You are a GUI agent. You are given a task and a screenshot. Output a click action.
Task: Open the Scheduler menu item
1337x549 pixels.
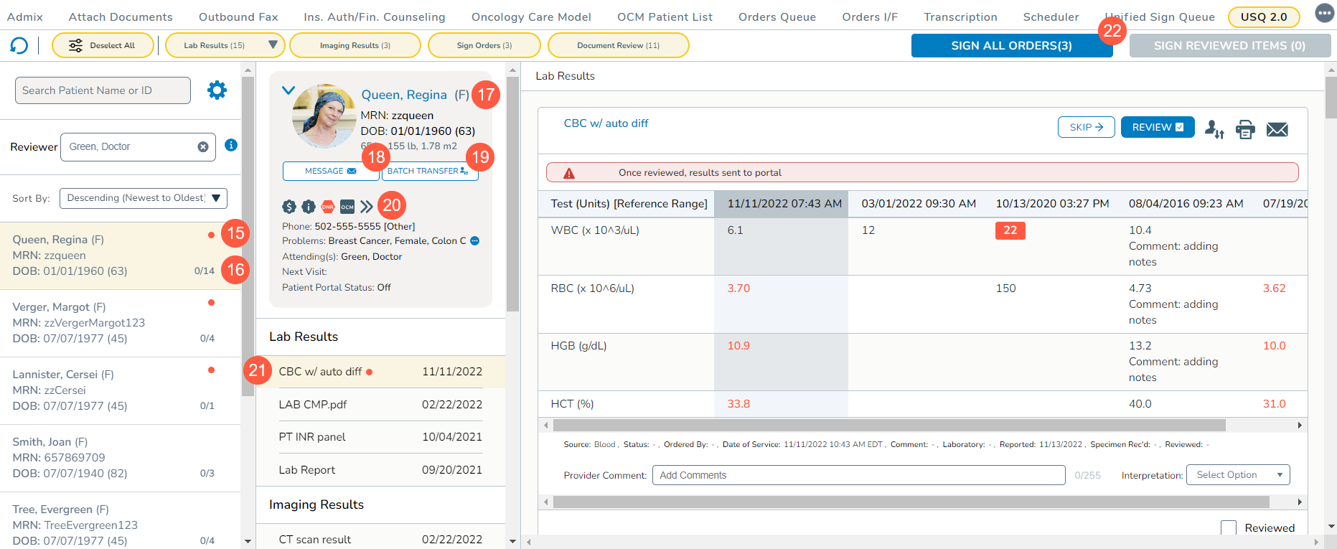tap(1051, 17)
